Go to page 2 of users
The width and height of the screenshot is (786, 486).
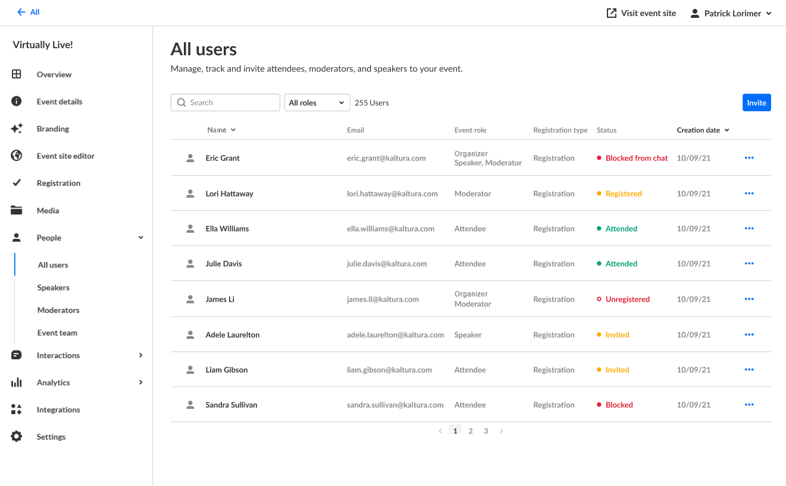(471, 431)
